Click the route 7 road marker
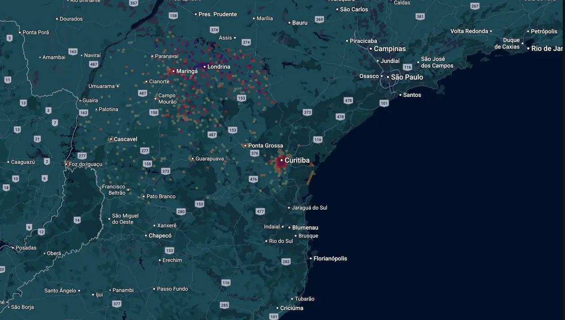 [55, 123]
